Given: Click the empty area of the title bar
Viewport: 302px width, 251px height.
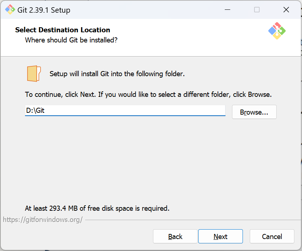Looking at the screenshot, I should click(x=145, y=10).
